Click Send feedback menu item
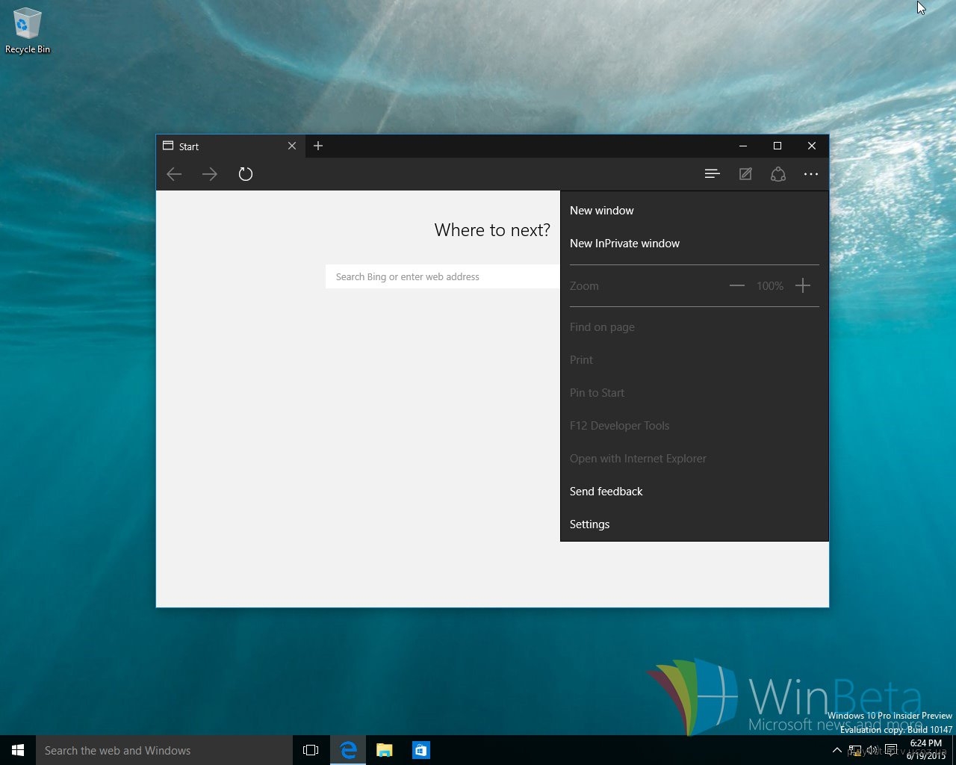The height and width of the screenshot is (765, 956). pos(695,492)
